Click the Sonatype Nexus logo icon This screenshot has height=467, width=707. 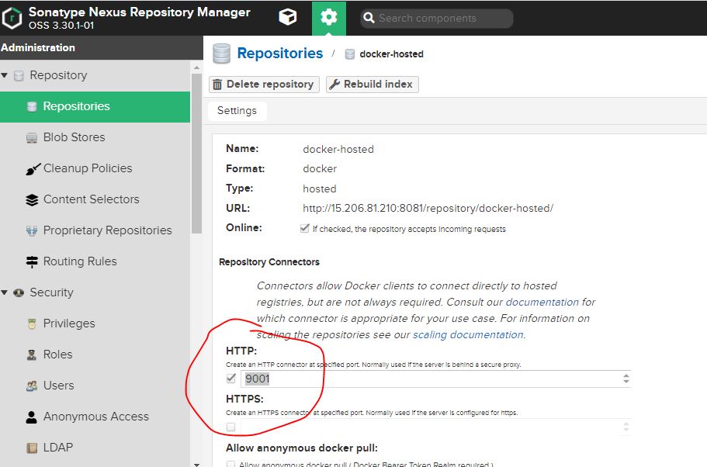[x=12, y=17]
